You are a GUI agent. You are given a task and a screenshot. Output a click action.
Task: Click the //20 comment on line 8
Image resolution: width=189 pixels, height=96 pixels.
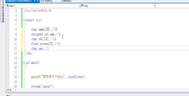[55, 29]
